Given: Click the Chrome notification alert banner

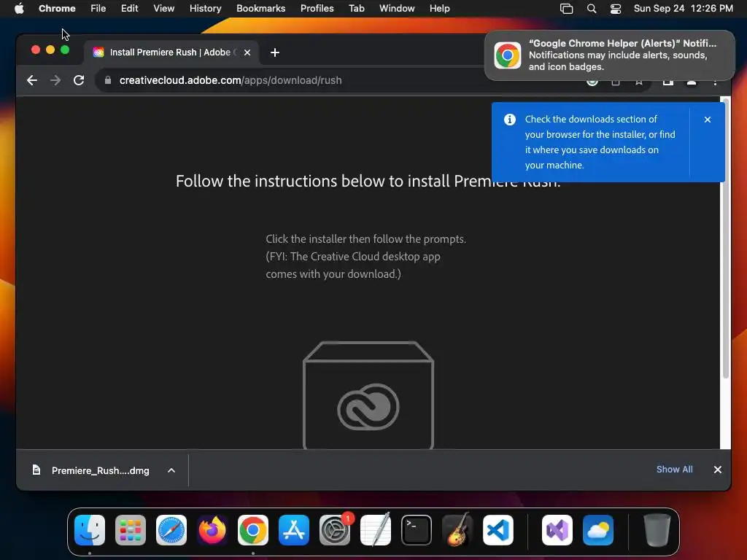Looking at the screenshot, I should coord(610,55).
